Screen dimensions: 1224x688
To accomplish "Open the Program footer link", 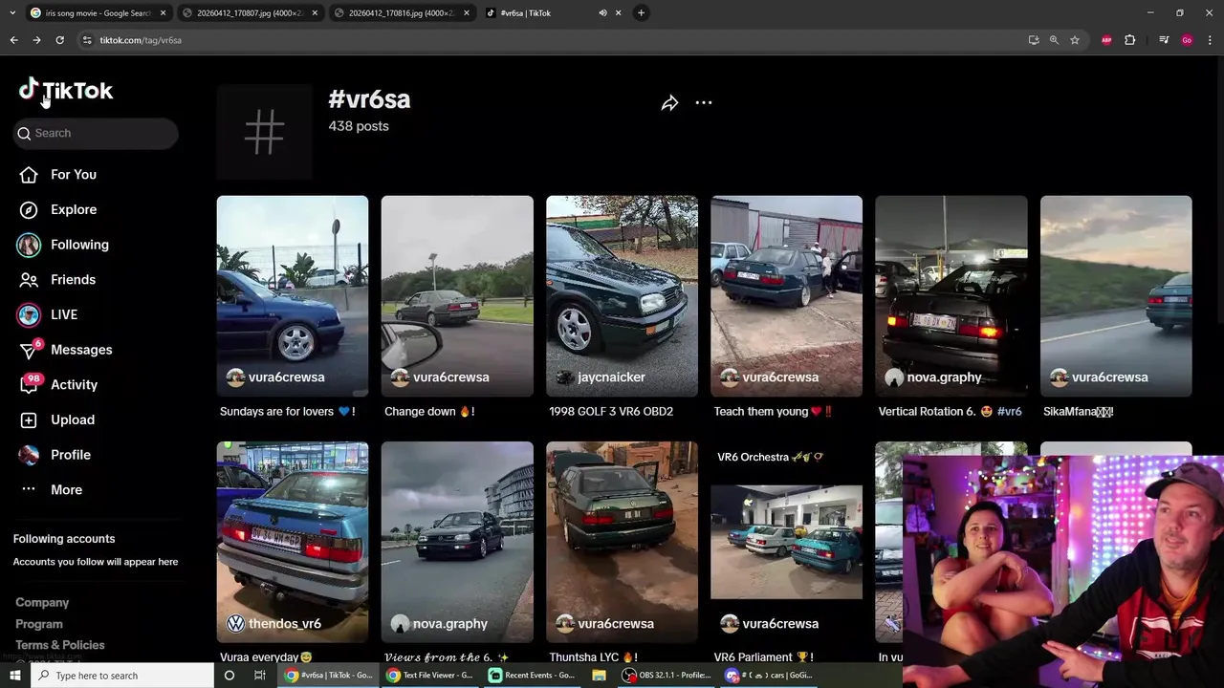I will click(39, 624).
